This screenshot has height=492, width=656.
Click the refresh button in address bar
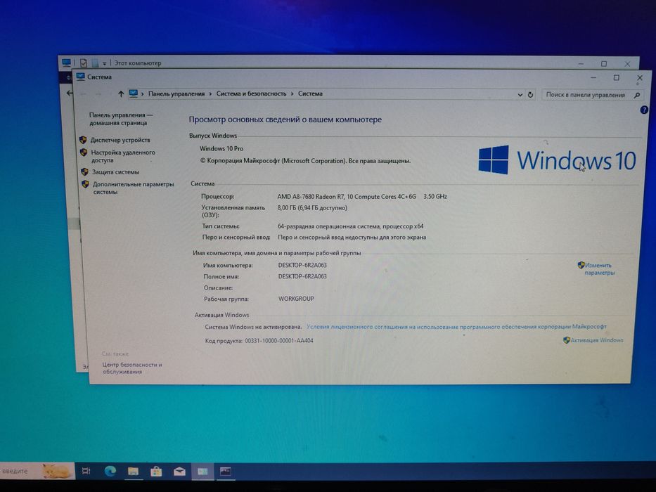tap(530, 95)
